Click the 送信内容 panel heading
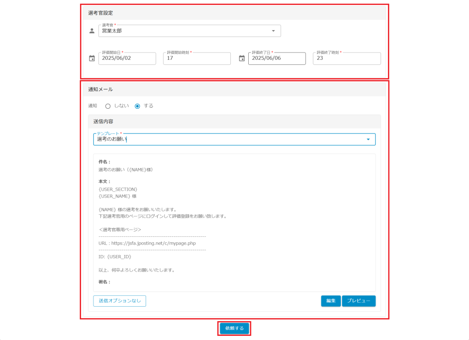Viewport: 469px width, 340px height. [103, 122]
